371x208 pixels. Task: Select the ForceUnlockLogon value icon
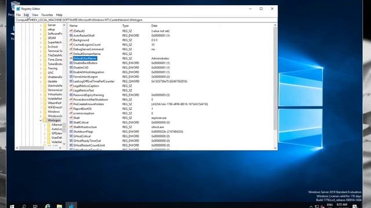(71, 77)
